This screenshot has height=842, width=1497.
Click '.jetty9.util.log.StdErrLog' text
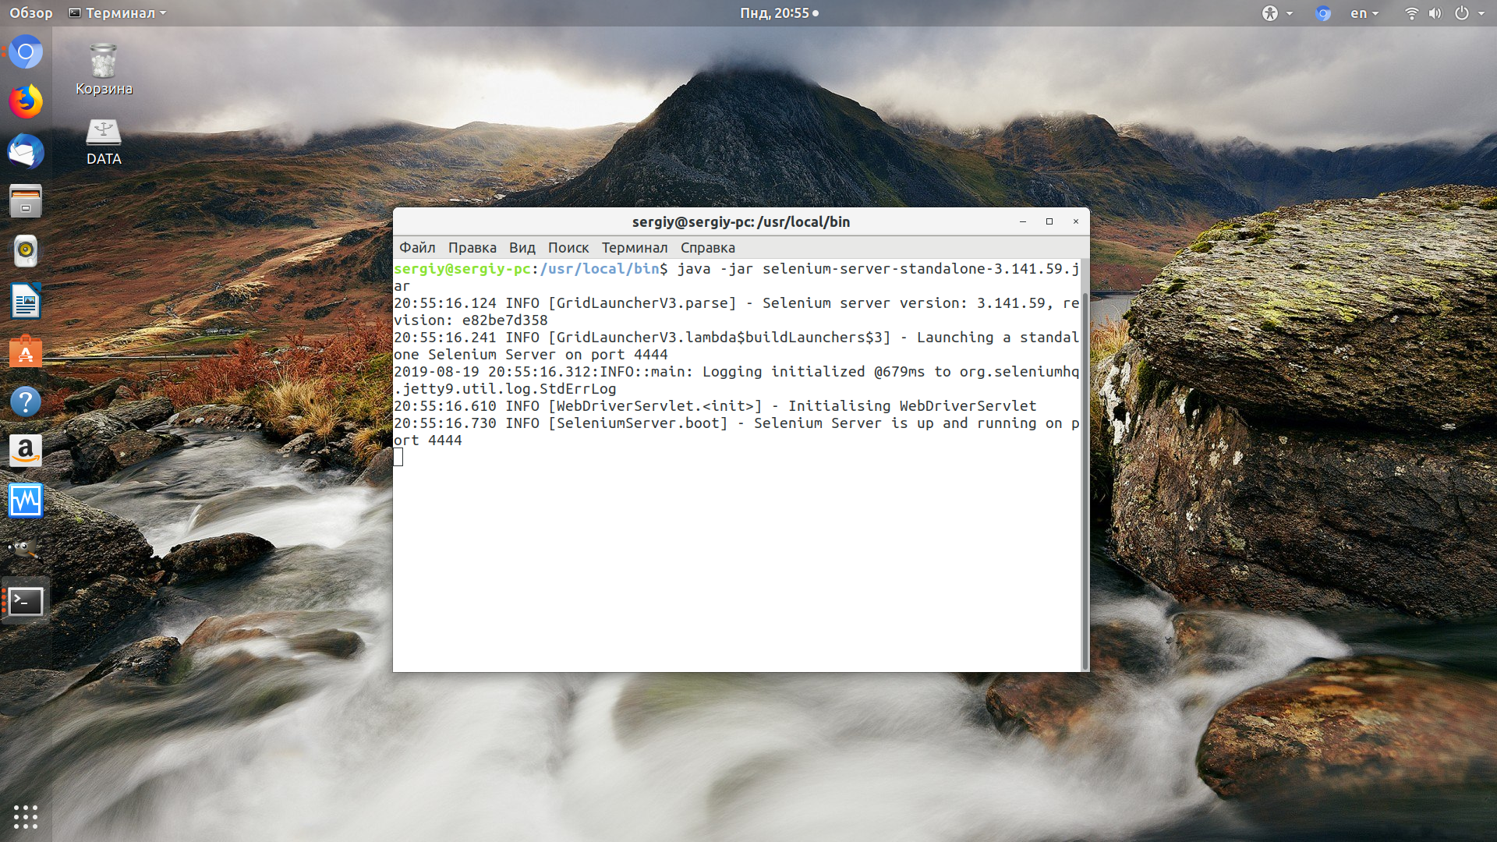tap(504, 389)
